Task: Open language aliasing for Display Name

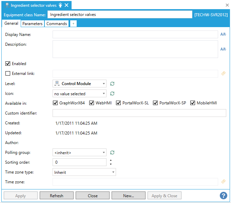Action: pyautogui.click(x=223, y=34)
